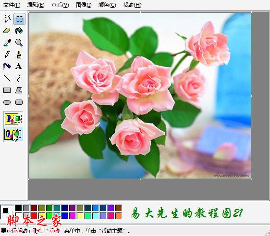
Task: Pick the hot pink swatch
Action: pyautogui.click(x=110, y=215)
